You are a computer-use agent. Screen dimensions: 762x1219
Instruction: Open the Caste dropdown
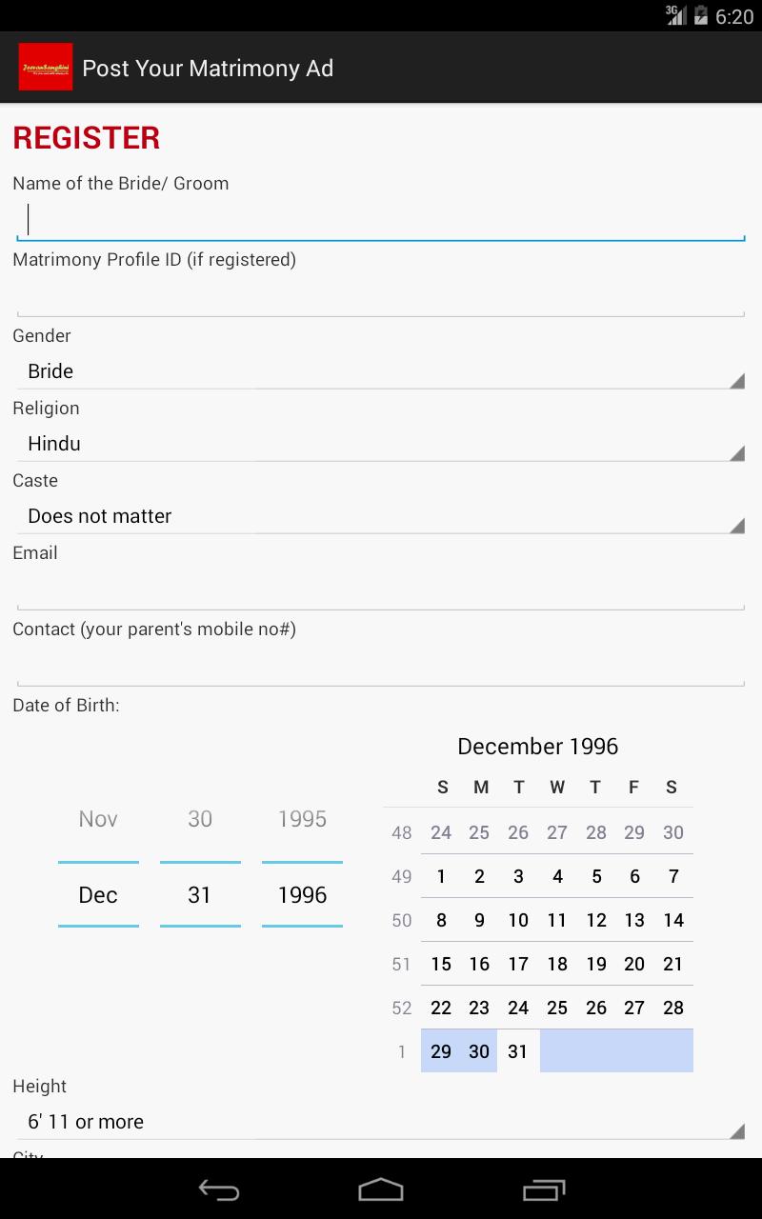(381, 516)
